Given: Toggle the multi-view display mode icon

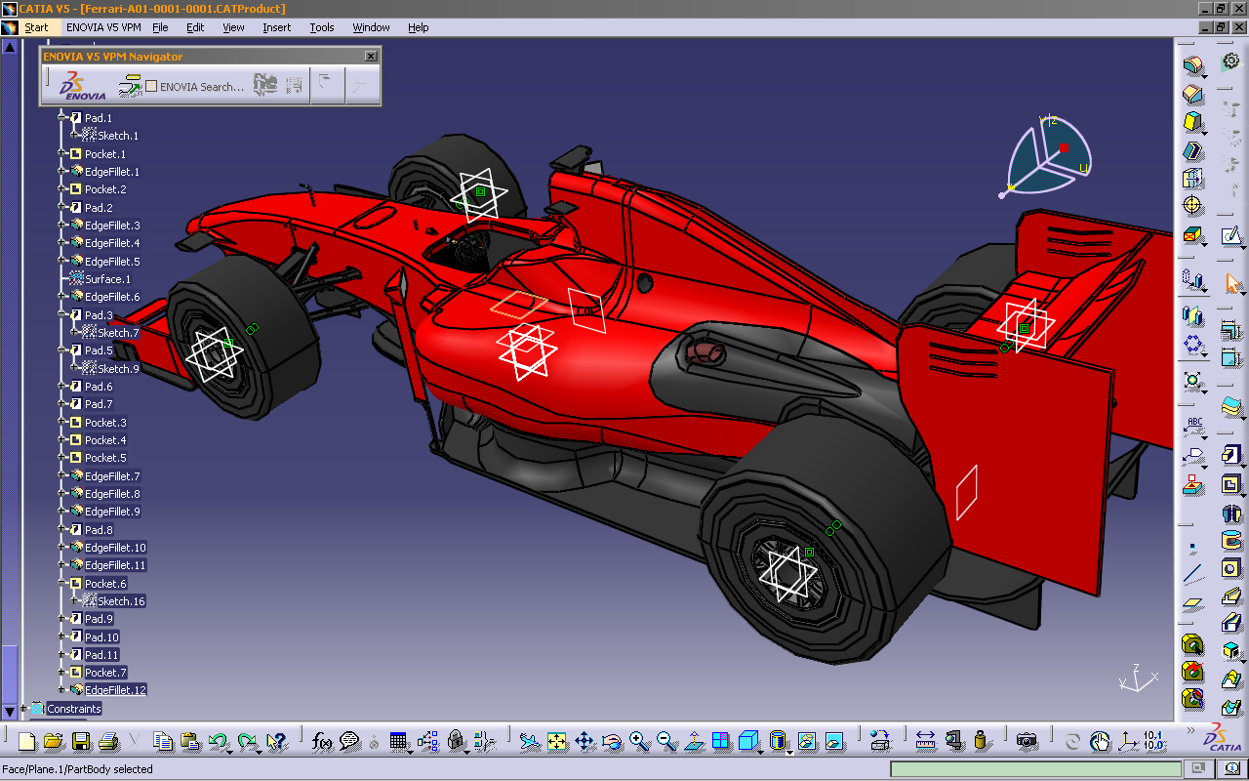Looking at the screenshot, I should point(722,740).
